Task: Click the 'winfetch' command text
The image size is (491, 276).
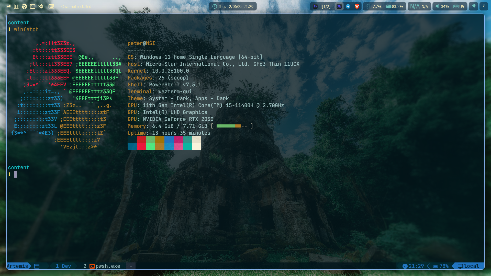Action: tap(26, 29)
